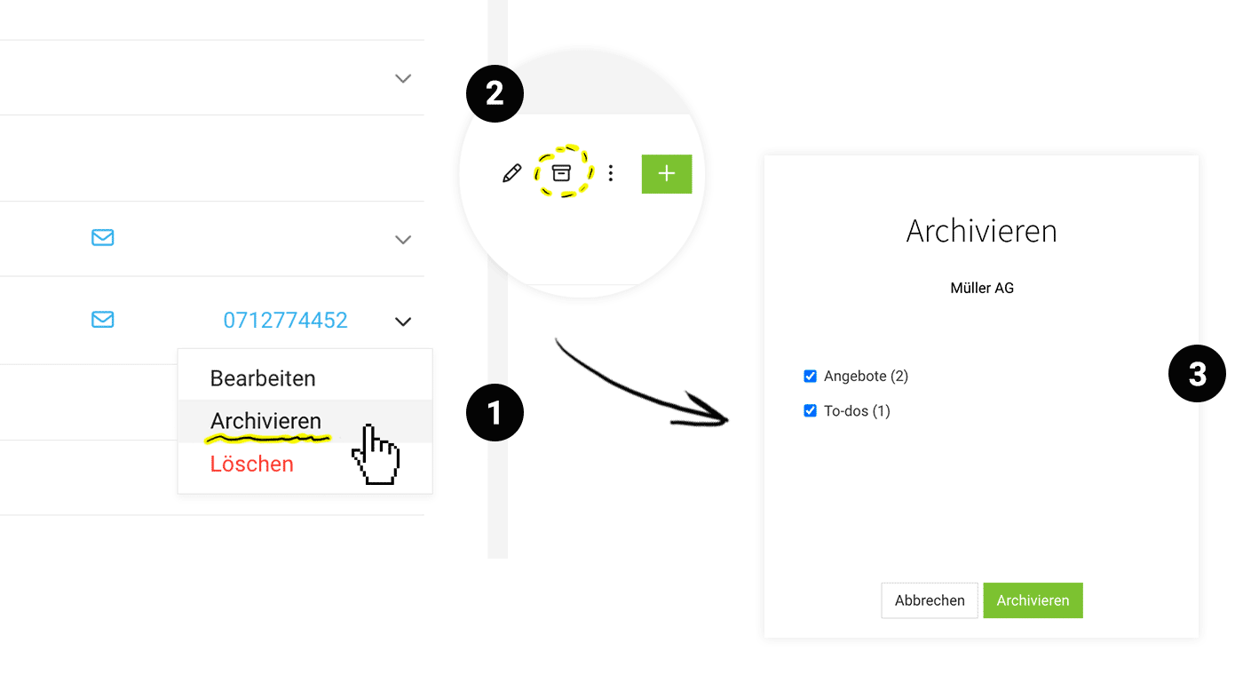Screen dimensions: 1243x675
Task: Click the black step number 2 badge
Action: [x=495, y=93]
